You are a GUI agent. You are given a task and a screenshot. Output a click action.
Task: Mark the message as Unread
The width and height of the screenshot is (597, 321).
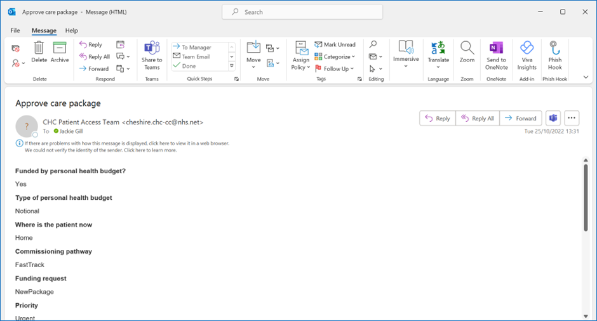tap(335, 45)
